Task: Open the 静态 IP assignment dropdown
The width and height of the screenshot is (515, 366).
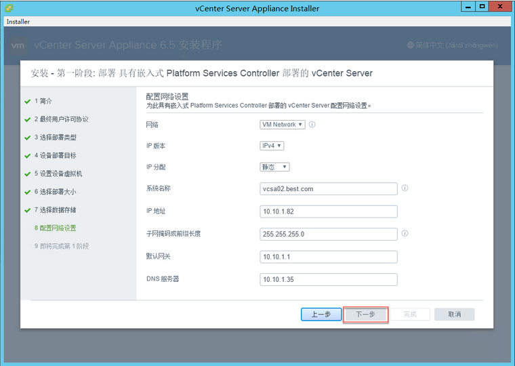Action: [x=274, y=167]
